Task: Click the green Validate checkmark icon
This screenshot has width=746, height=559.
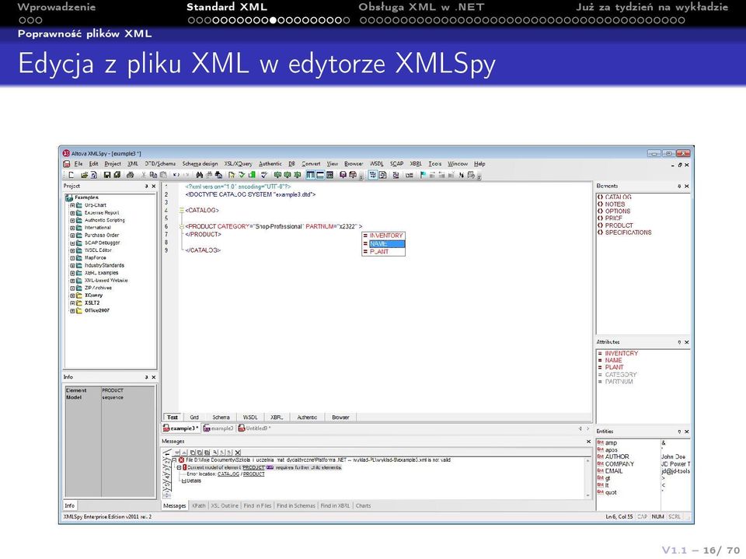Action: [242, 175]
